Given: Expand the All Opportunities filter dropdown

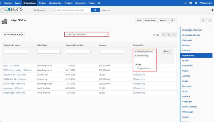Looking at the screenshot, I should point(87,34).
